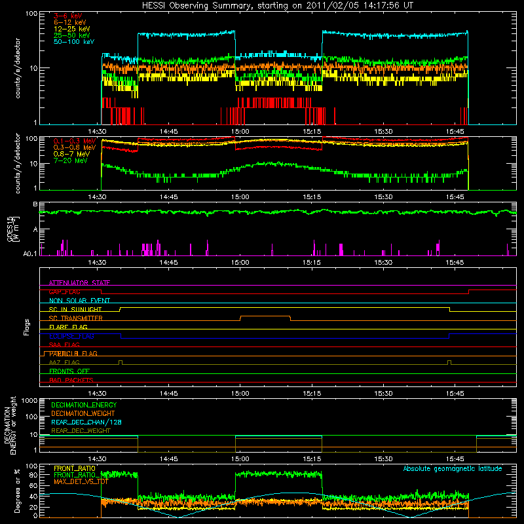Select the 3-6 keV legend label
This screenshot has height=524, width=524.
click(68, 16)
